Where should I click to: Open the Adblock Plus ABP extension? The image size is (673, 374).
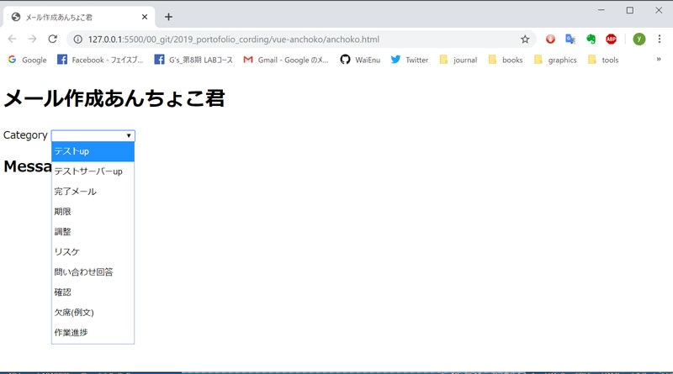(612, 40)
